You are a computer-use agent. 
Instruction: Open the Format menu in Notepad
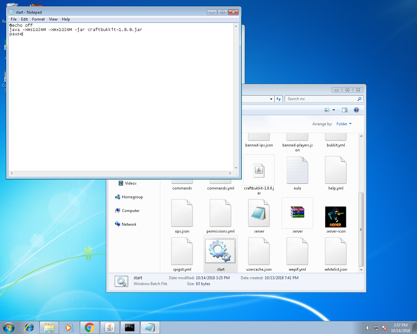[x=38, y=19]
